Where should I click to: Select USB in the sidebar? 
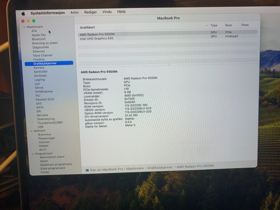[x=41, y=127]
